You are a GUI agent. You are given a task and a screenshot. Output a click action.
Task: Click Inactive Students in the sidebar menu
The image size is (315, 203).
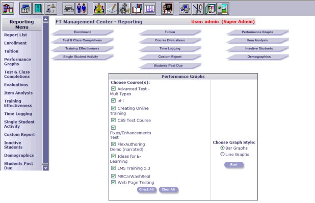click(x=13, y=145)
